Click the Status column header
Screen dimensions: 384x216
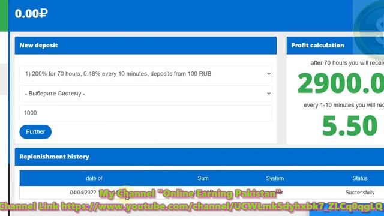[360, 178]
